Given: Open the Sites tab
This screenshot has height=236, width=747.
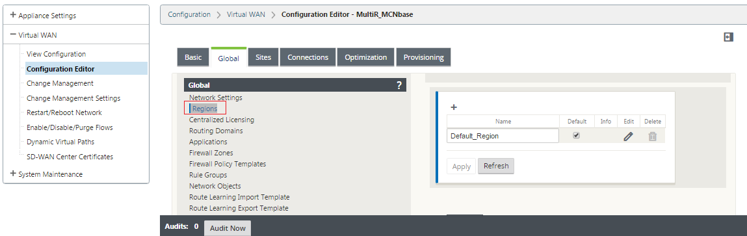Looking at the screenshot, I should click(x=263, y=57).
